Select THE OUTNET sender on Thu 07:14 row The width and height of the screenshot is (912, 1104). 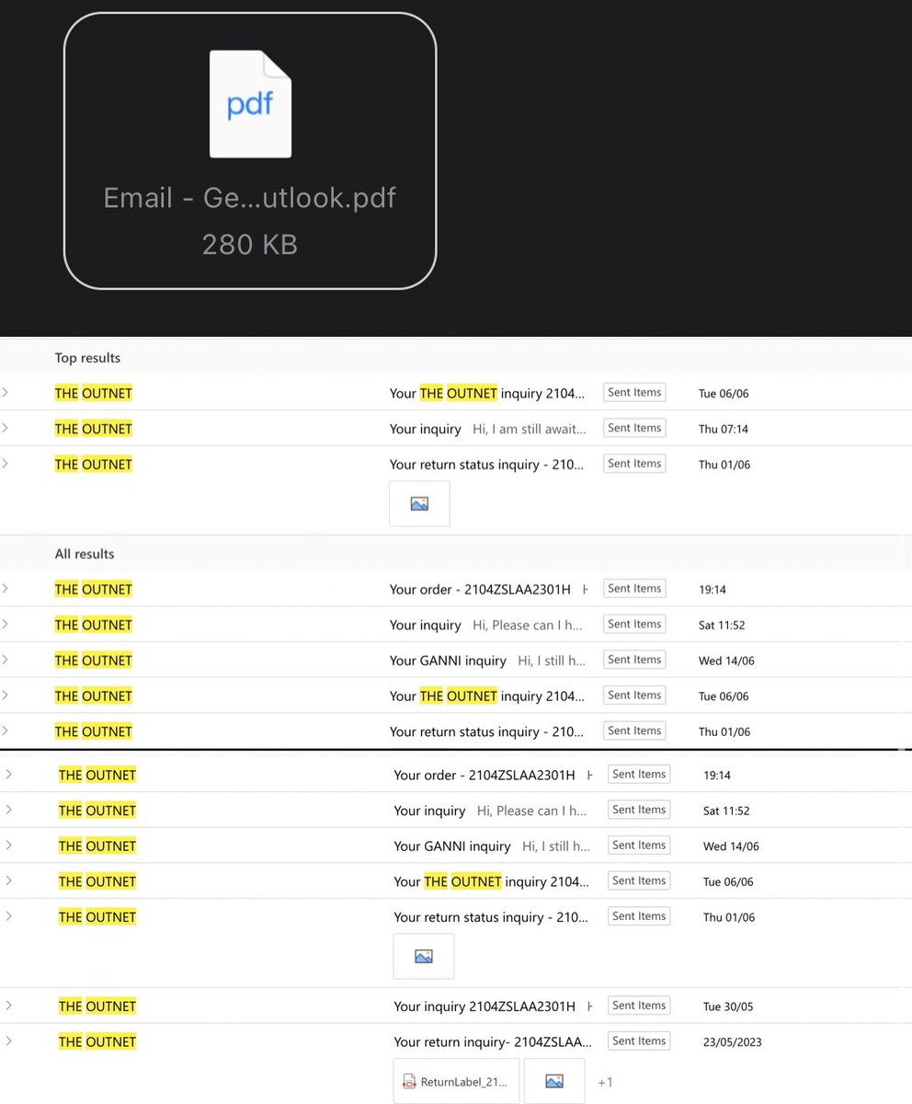click(x=94, y=429)
